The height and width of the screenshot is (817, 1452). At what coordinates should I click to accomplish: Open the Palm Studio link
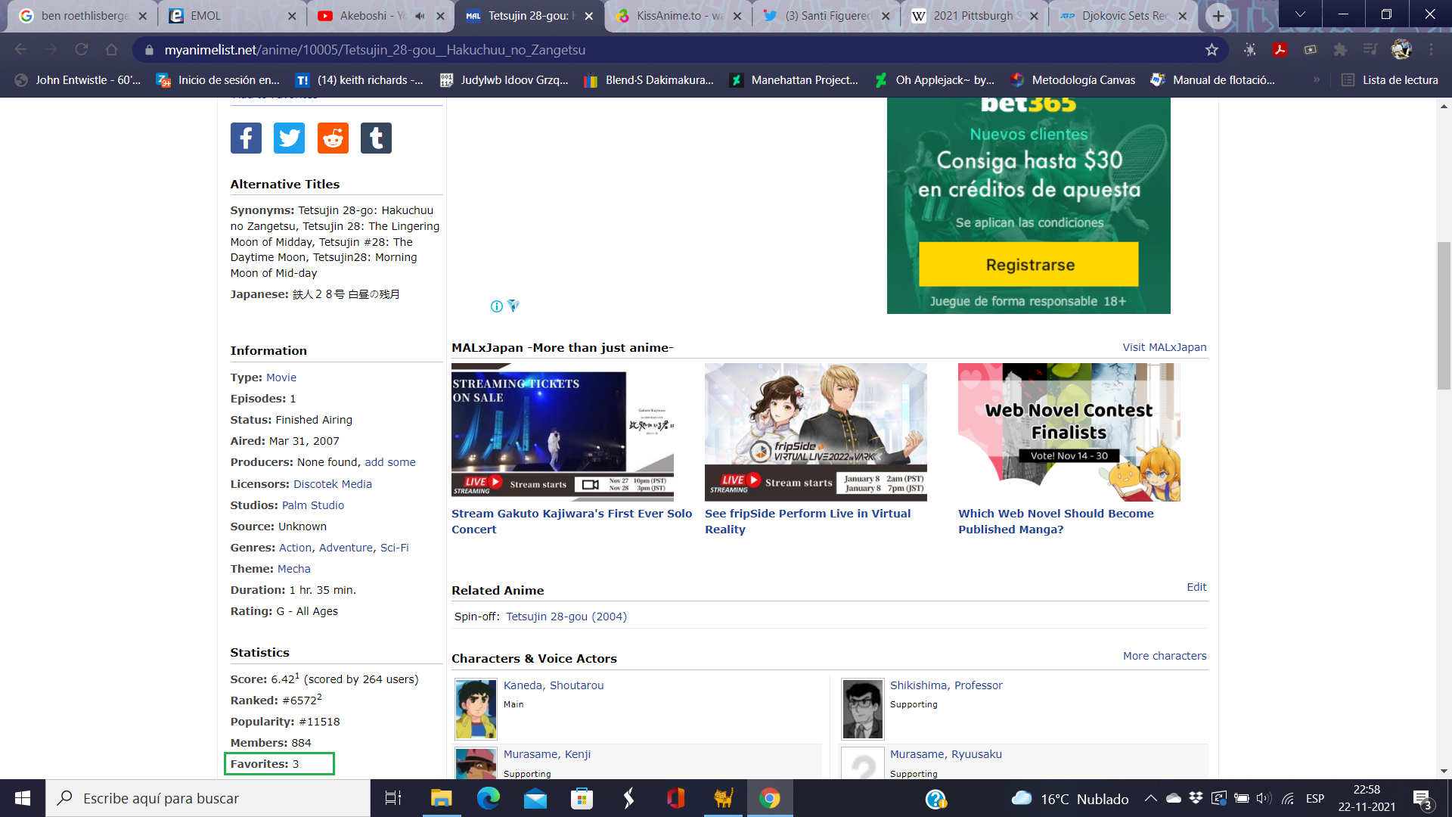click(312, 505)
